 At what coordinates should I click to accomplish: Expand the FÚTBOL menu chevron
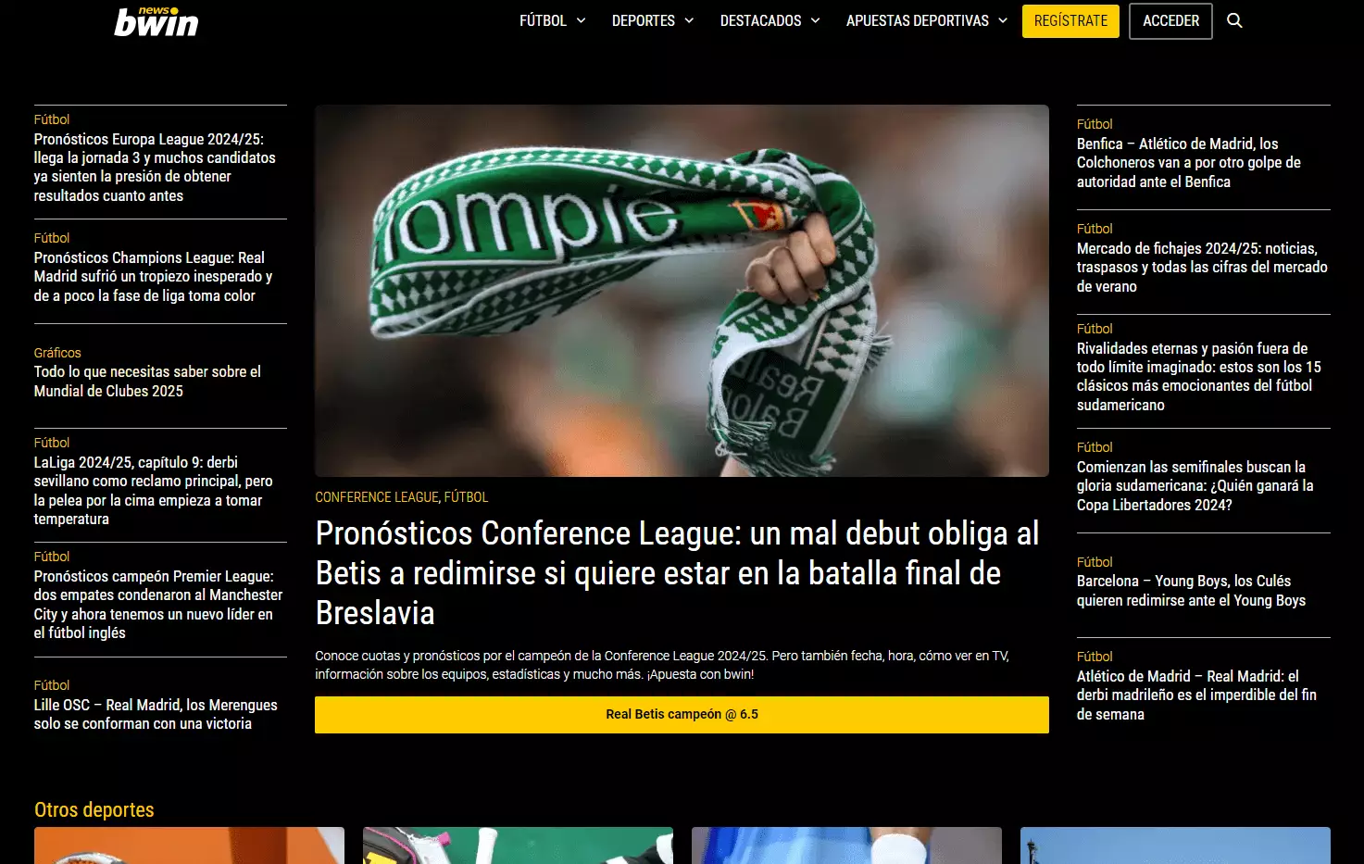click(x=582, y=20)
